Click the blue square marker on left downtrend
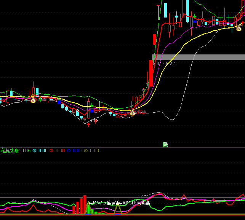 tap(59, 102)
